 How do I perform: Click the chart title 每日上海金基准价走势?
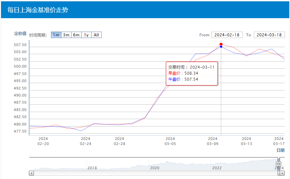tap(38, 10)
